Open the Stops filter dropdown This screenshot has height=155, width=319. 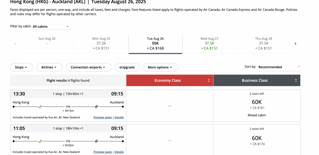pyautogui.click(x=21, y=67)
